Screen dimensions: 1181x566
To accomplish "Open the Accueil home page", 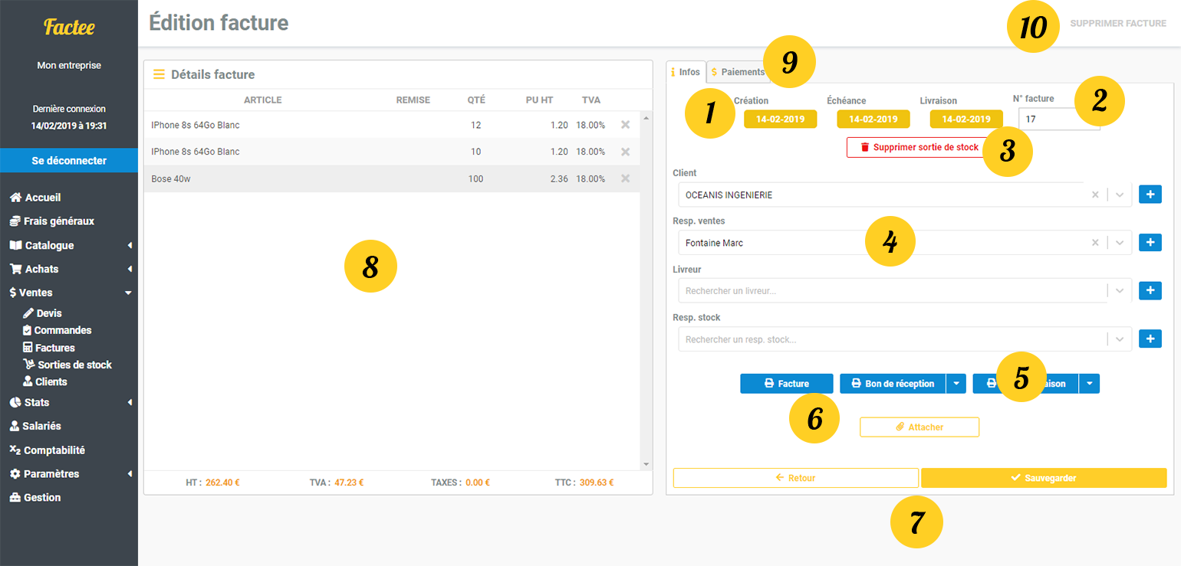I will pyautogui.click(x=42, y=198).
